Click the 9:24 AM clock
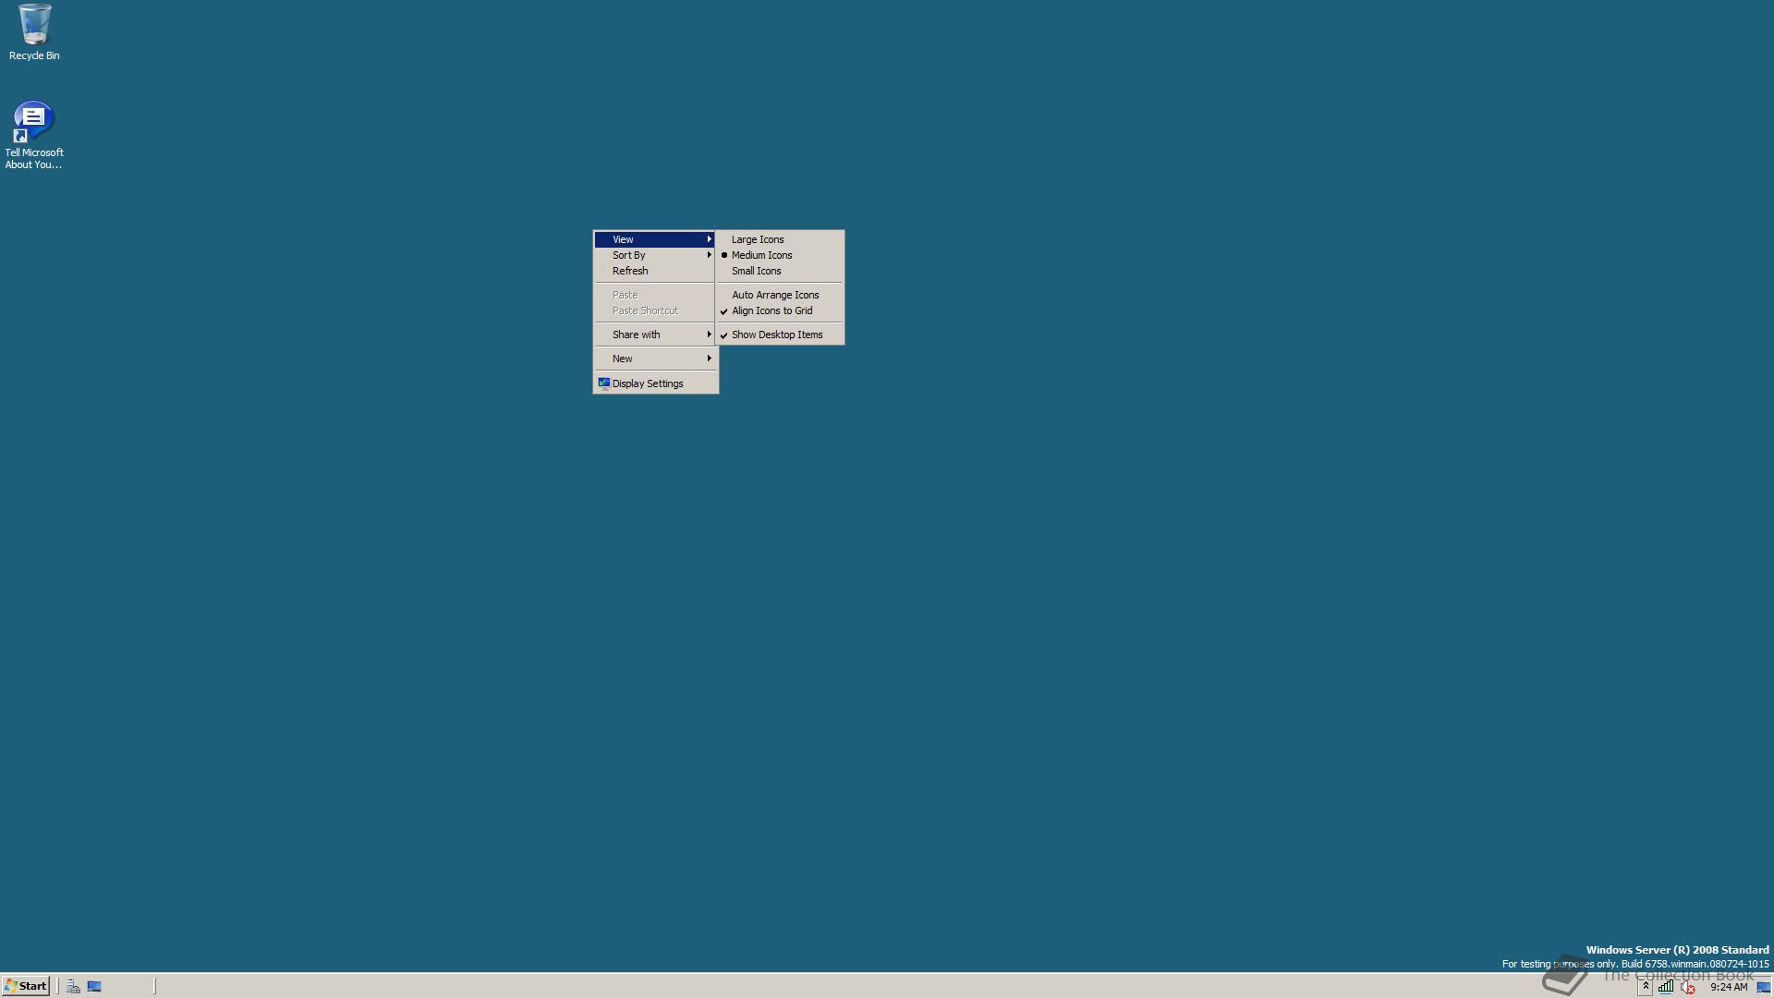The width and height of the screenshot is (1774, 998). tap(1729, 987)
